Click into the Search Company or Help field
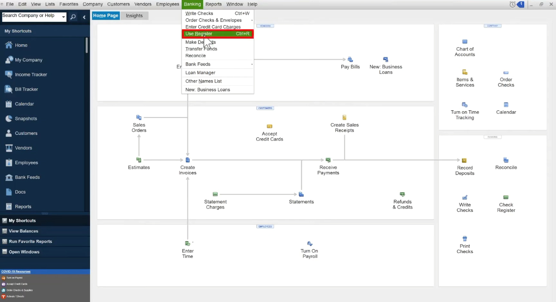556x302 pixels. tap(31, 16)
